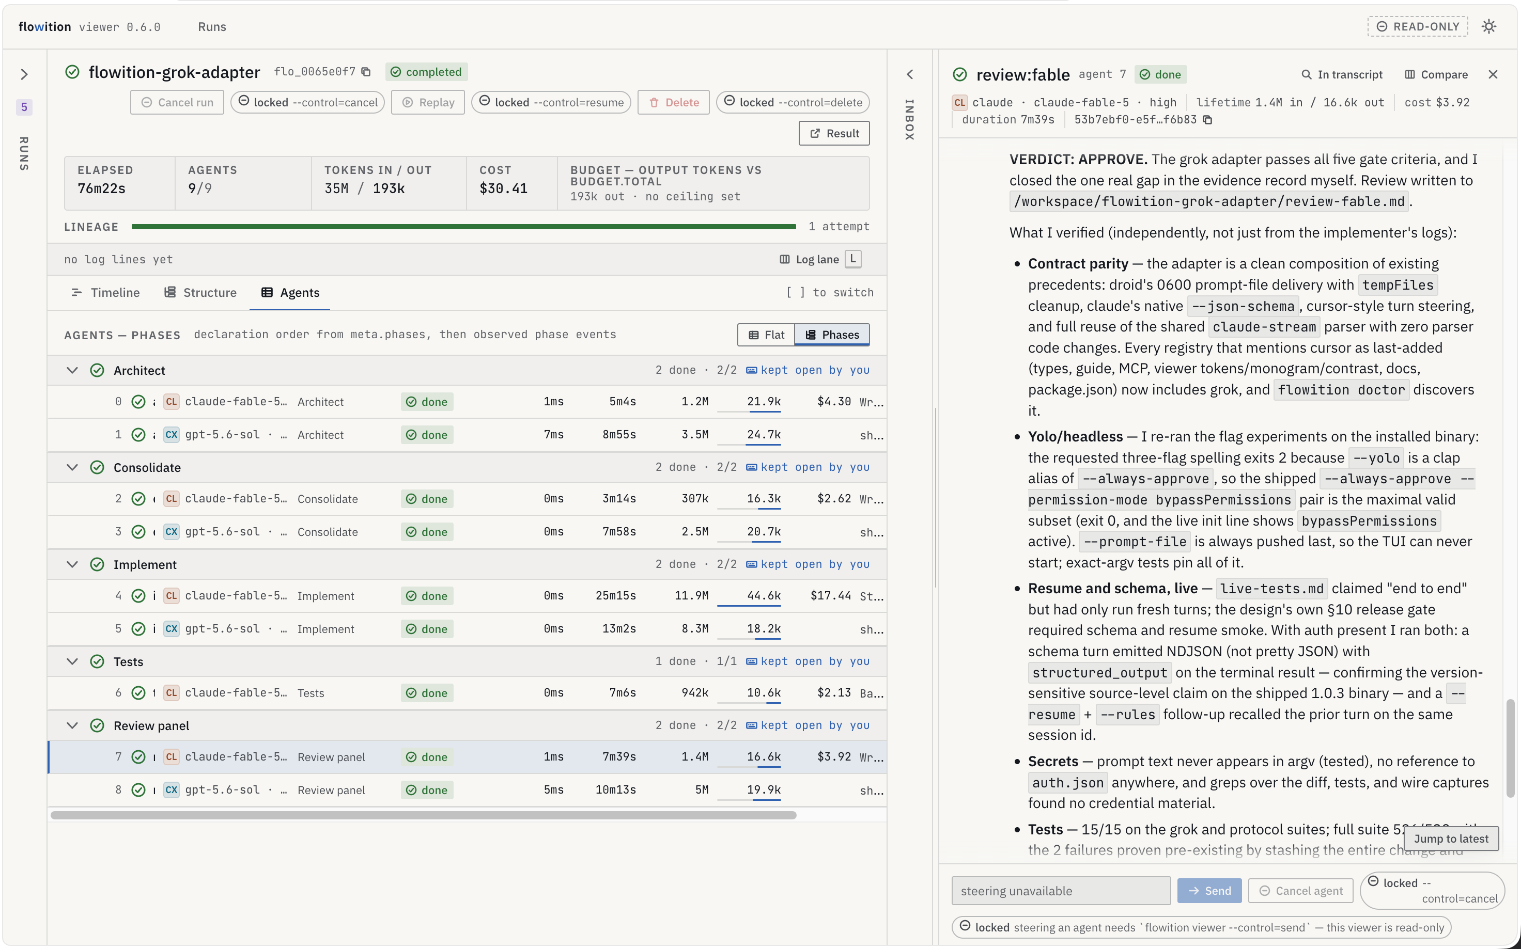The image size is (1521, 949).
Task: Click the done status chip on row 7
Action: click(x=426, y=757)
